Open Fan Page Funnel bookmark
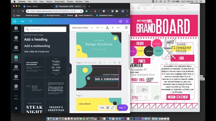The image size is (216, 121). click(52, 15)
